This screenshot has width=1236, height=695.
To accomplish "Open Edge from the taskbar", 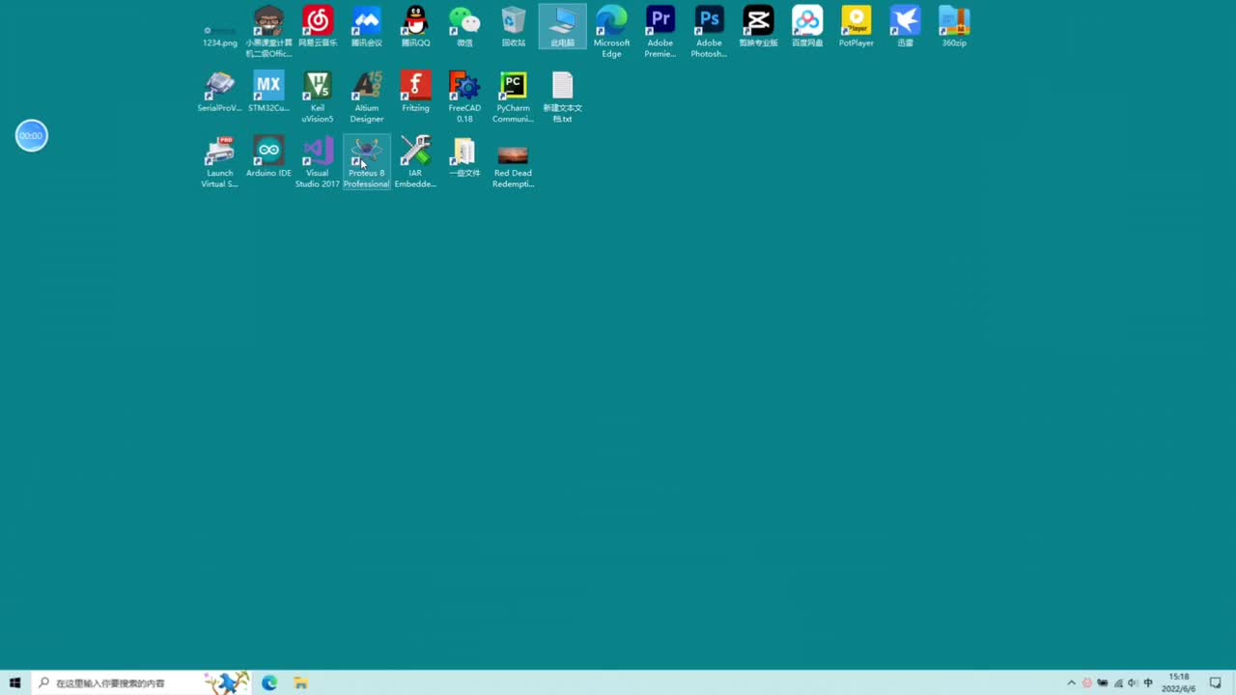I will point(269,682).
